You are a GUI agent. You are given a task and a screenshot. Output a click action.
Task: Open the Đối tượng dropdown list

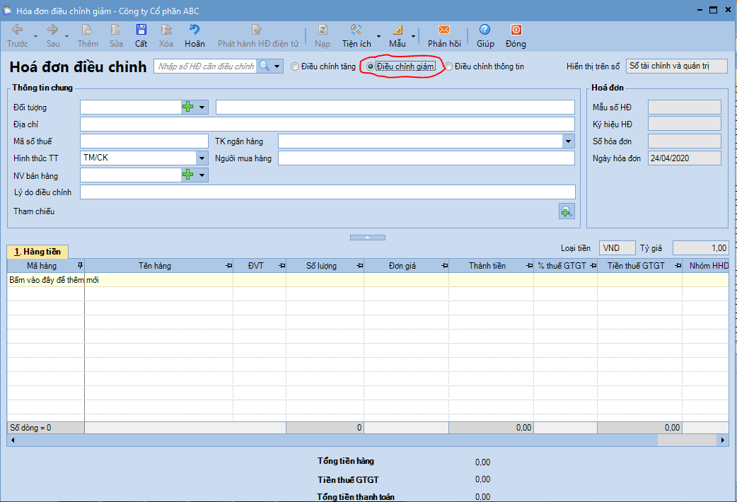[x=202, y=107]
